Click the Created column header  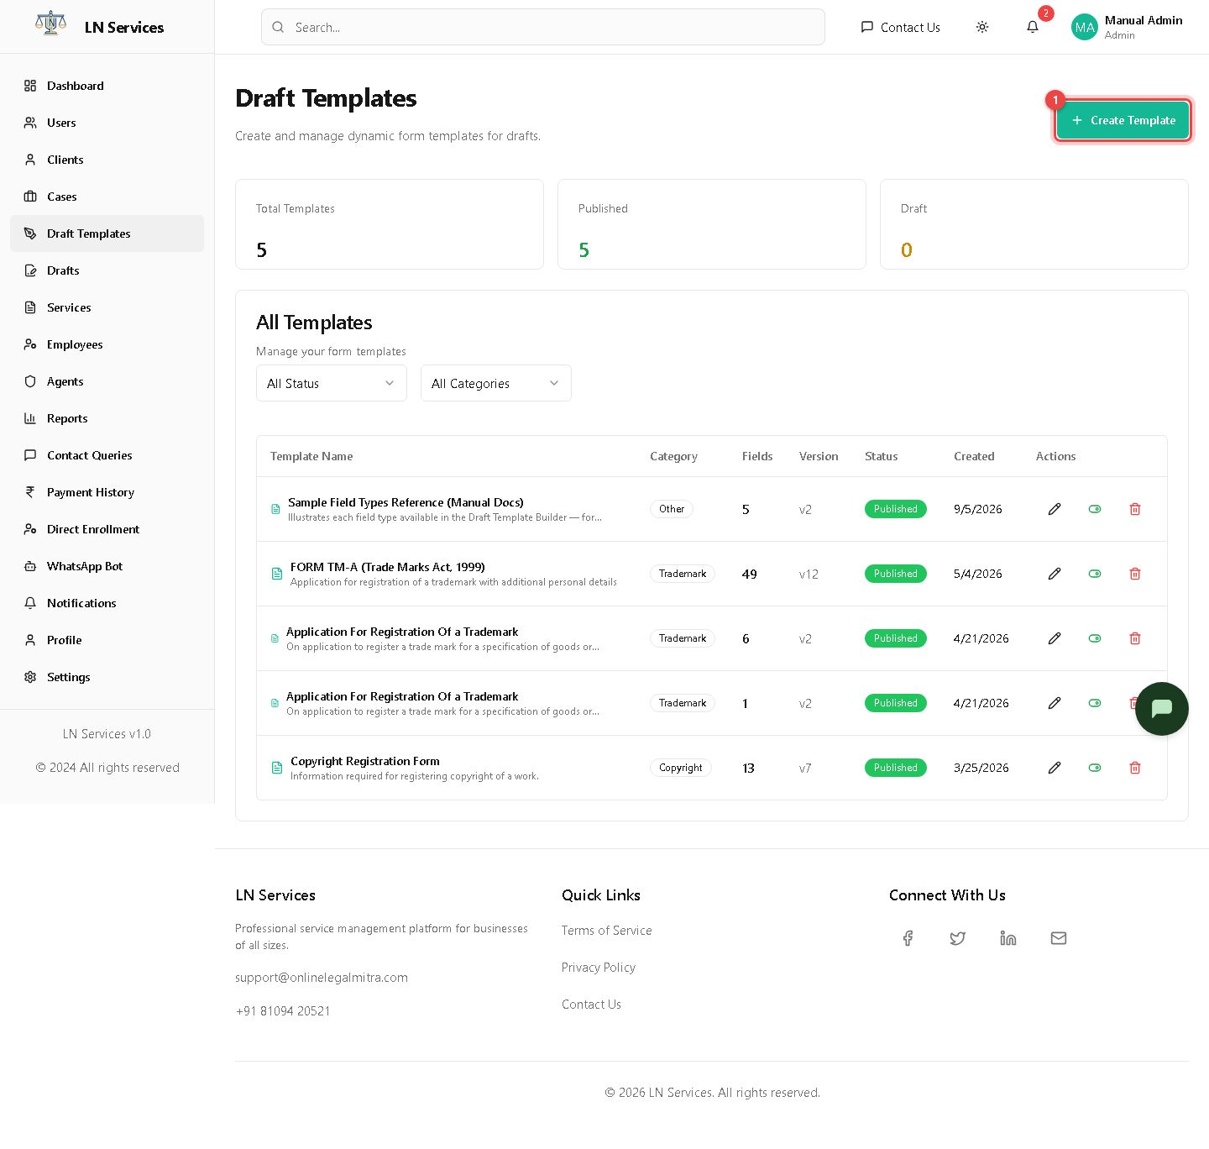point(974,456)
